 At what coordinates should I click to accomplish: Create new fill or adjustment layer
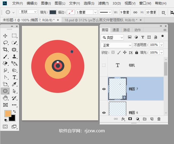pyautogui.click(x=137, y=119)
